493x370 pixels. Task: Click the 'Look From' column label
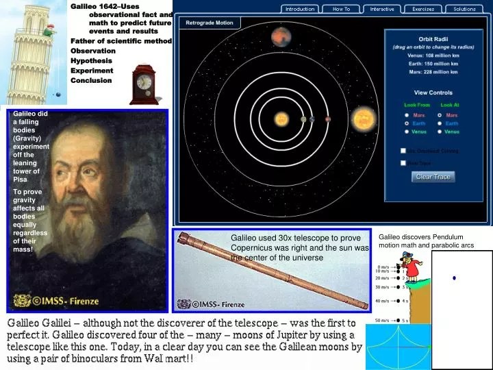pos(417,105)
